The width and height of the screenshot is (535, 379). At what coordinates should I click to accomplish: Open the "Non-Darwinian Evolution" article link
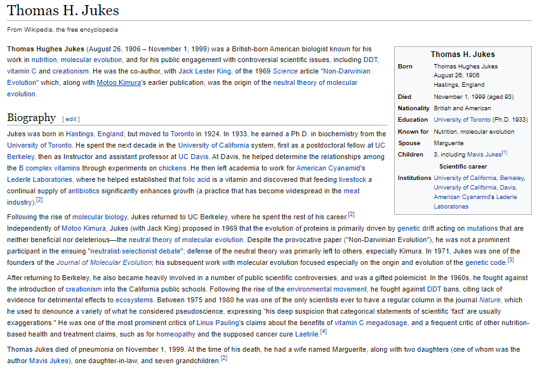click(345, 71)
